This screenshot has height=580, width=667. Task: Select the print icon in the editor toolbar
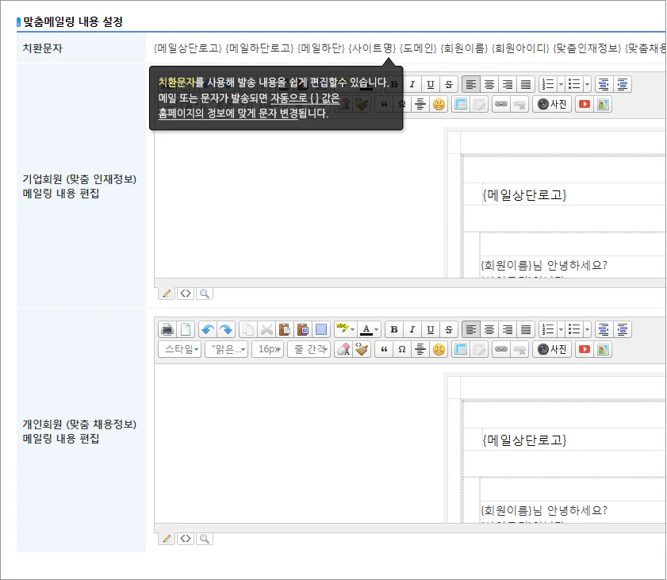click(x=166, y=329)
